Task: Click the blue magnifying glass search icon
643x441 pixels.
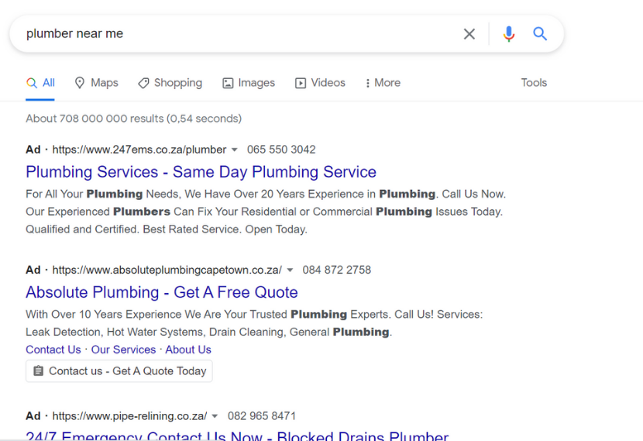Action: click(x=540, y=33)
